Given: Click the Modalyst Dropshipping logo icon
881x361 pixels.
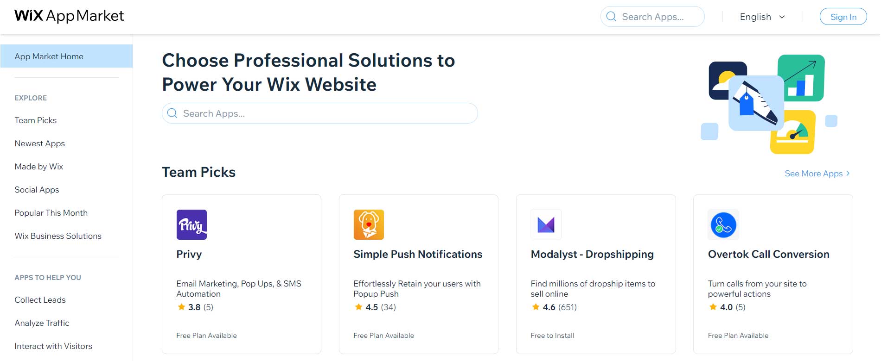Looking at the screenshot, I should coord(546,224).
